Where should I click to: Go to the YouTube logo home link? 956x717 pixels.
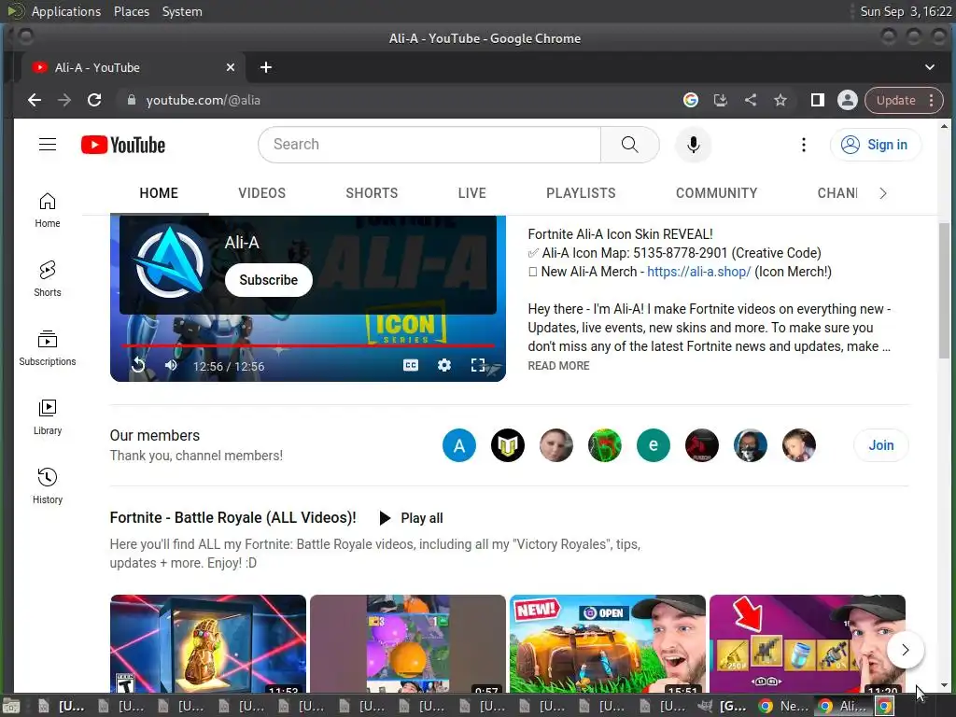pos(123,145)
